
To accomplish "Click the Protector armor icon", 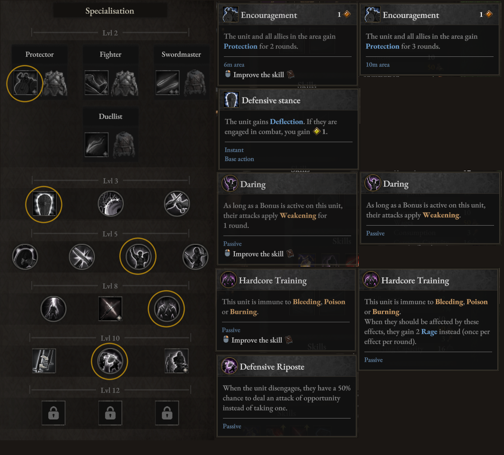I will [x=55, y=83].
